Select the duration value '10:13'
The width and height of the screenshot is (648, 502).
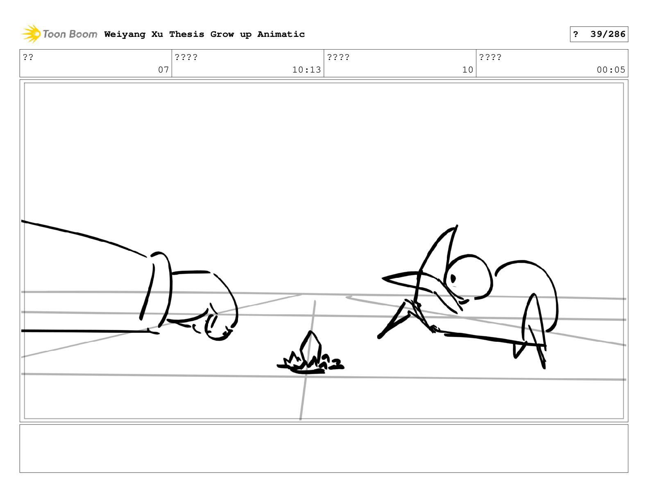pyautogui.click(x=306, y=70)
